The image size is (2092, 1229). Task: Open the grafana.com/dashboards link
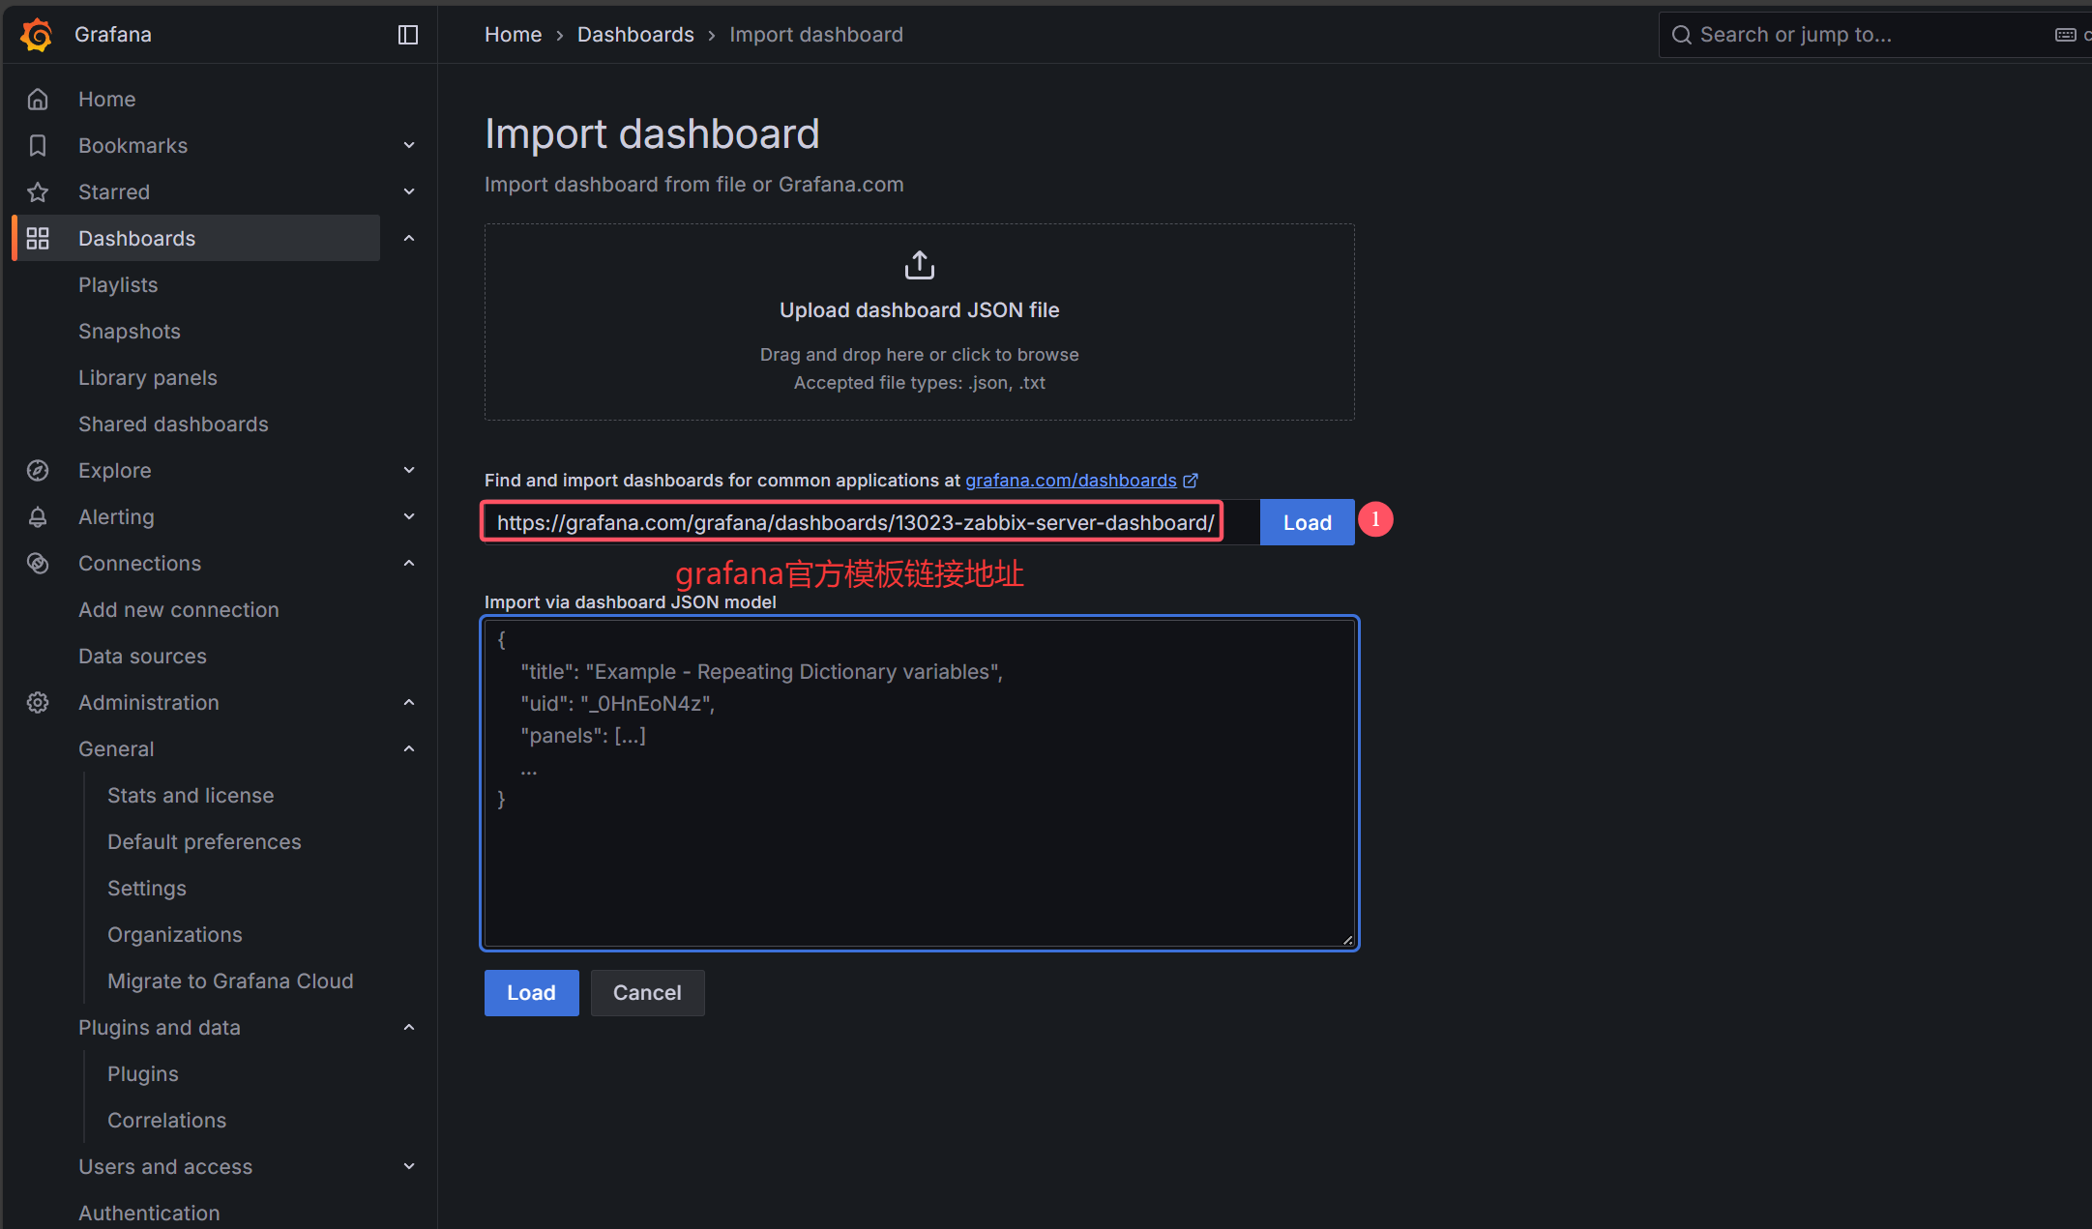[x=1071, y=481]
